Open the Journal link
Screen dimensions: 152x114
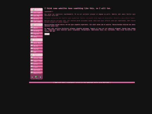pos(37,49)
